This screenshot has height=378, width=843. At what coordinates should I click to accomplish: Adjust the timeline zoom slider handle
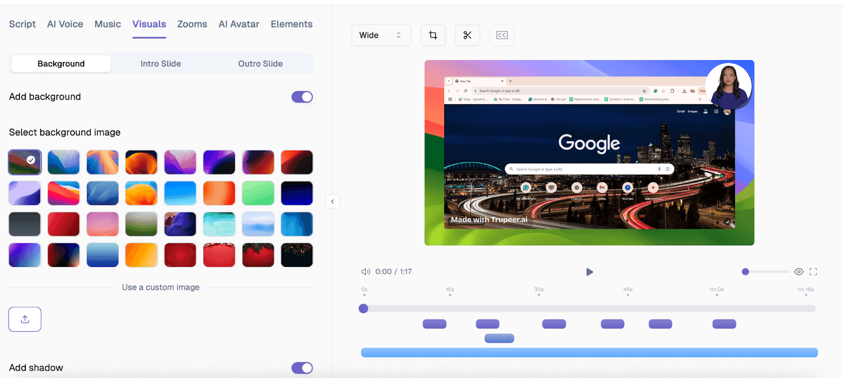(x=745, y=272)
